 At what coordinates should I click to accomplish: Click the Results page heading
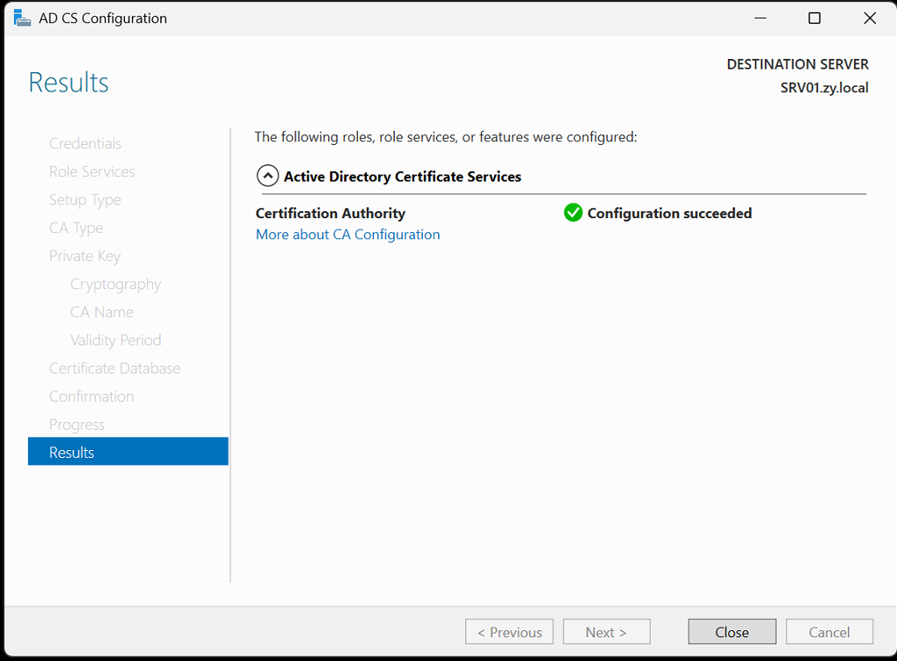69,83
